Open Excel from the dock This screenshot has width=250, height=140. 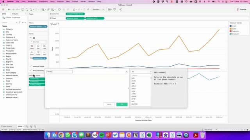point(149,135)
